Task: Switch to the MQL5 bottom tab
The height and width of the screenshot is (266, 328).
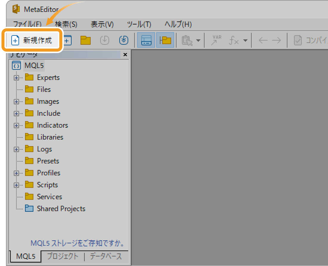Action: click(x=26, y=256)
